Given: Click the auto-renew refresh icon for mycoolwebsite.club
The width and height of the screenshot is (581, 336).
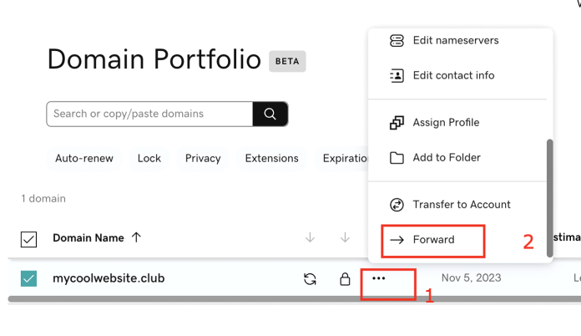Looking at the screenshot, I should click(310, 279).
